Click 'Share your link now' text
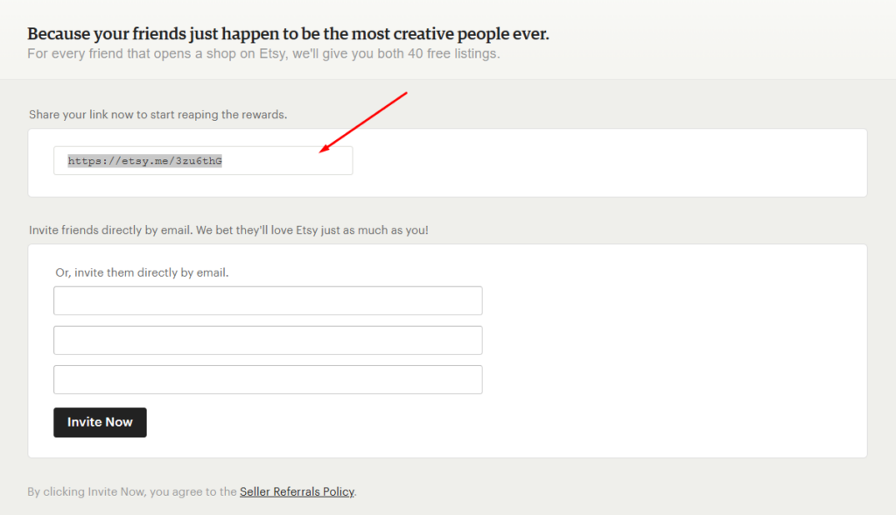 [157, 115]
